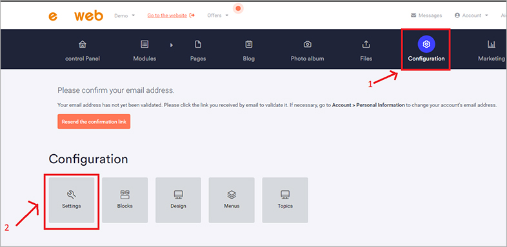The width and height of the screenshot is (507, 247).
Task: Open the Design tile label
Action: (178, 206)
